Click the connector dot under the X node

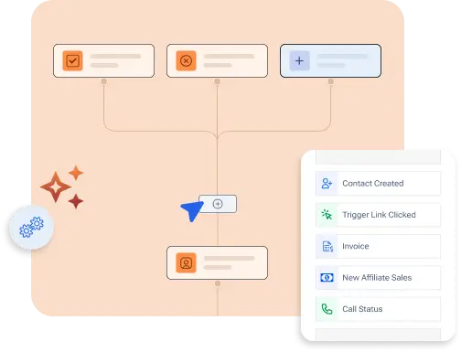pyautogui.click(x=217, y=81)
